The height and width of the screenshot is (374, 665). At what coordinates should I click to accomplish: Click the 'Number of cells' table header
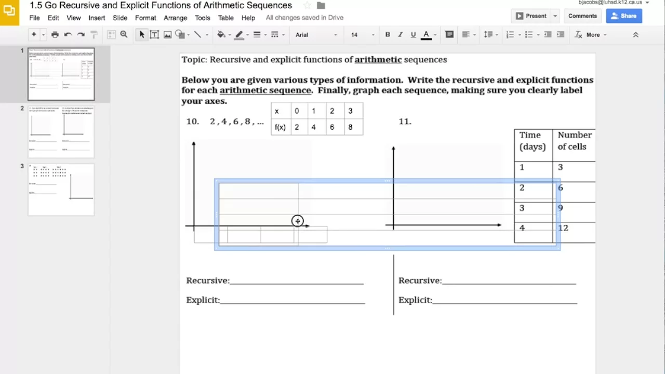(575, 141)
